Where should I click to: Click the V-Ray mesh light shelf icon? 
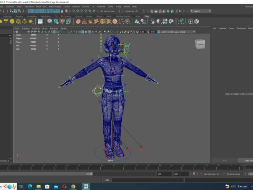pyautogui.click(x=18, y=22)
